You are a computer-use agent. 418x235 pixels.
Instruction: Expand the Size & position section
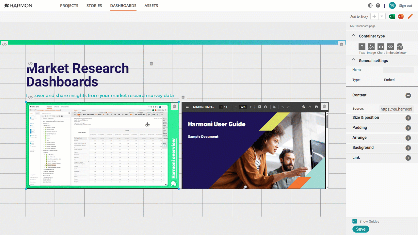408,118
